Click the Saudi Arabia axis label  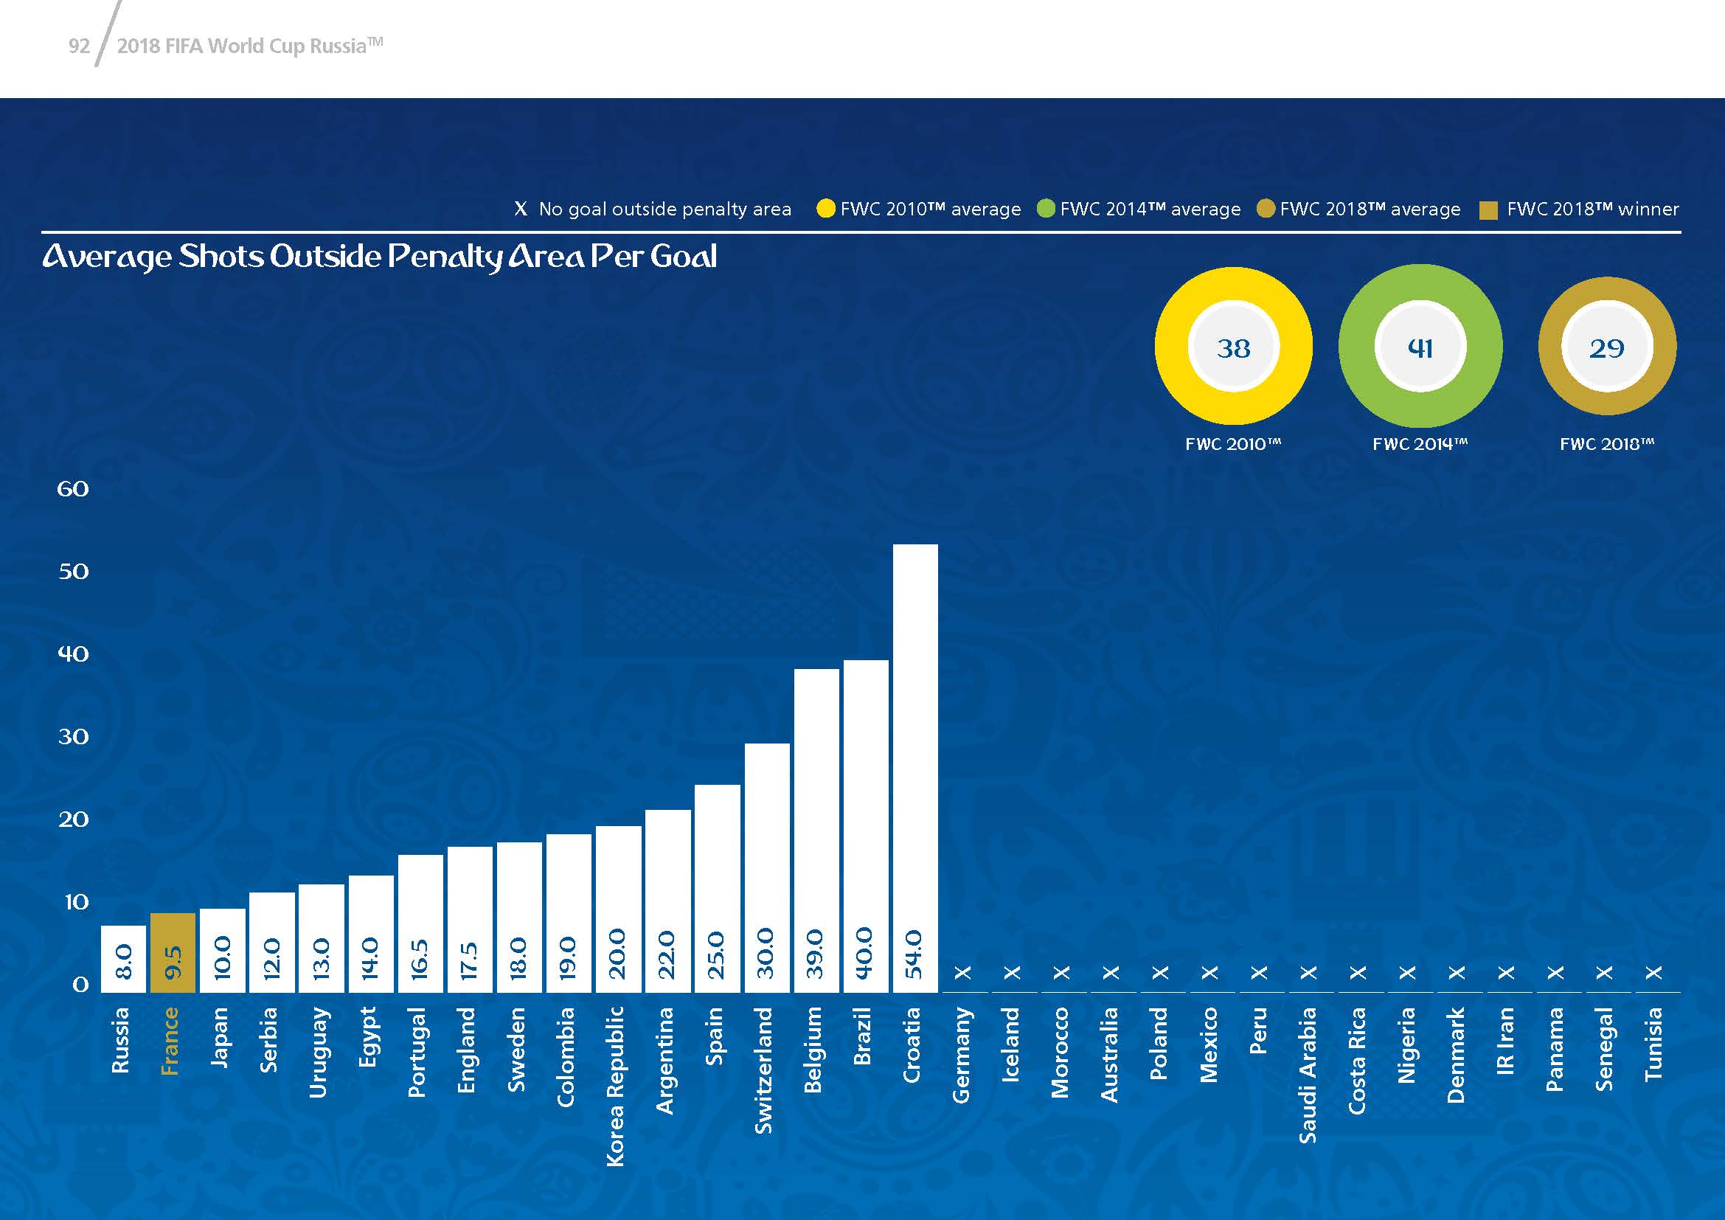pos(1308,1075)
